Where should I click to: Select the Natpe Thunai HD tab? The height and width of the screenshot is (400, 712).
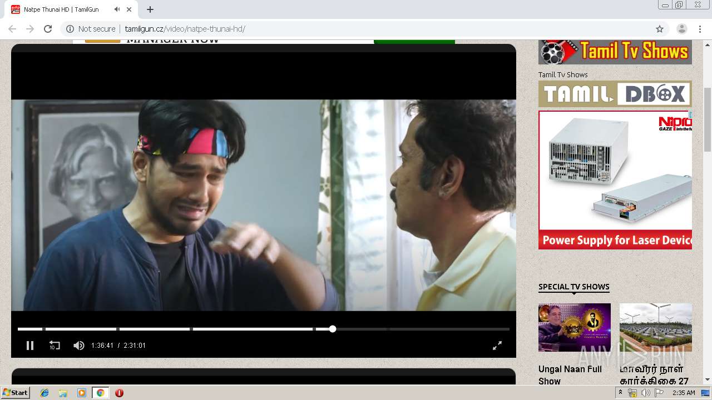tap(71, 9)
